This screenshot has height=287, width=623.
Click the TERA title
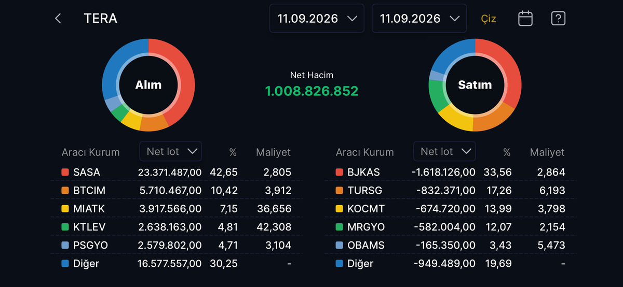101,19
